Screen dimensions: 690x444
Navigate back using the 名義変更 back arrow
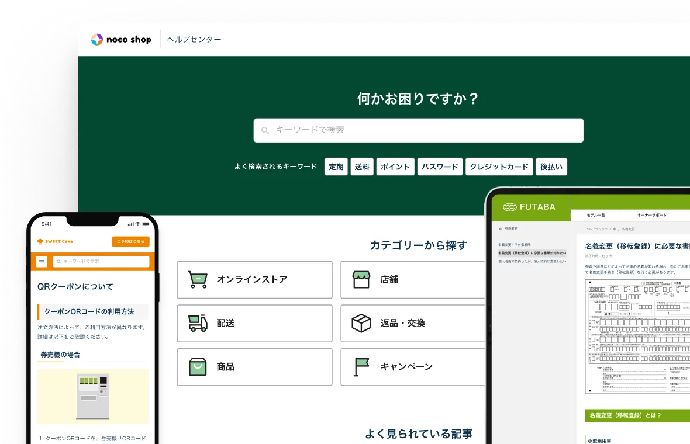(500, 228)
